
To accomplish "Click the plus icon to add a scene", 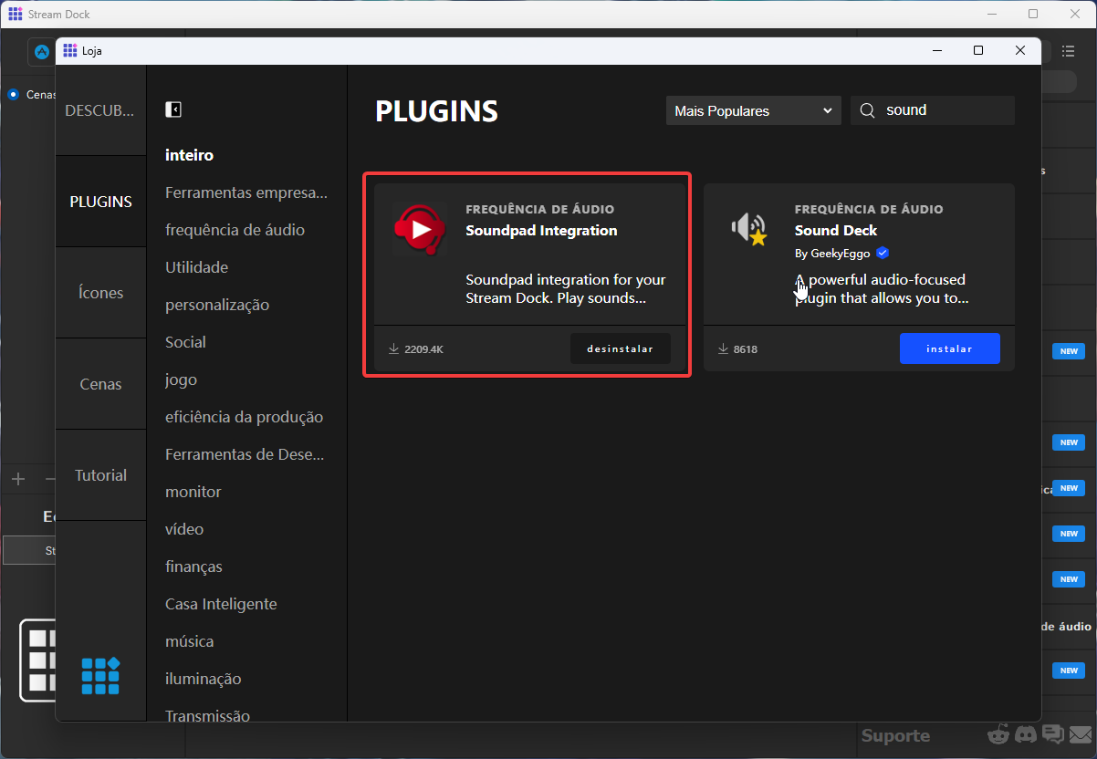I will pos(18,479).
